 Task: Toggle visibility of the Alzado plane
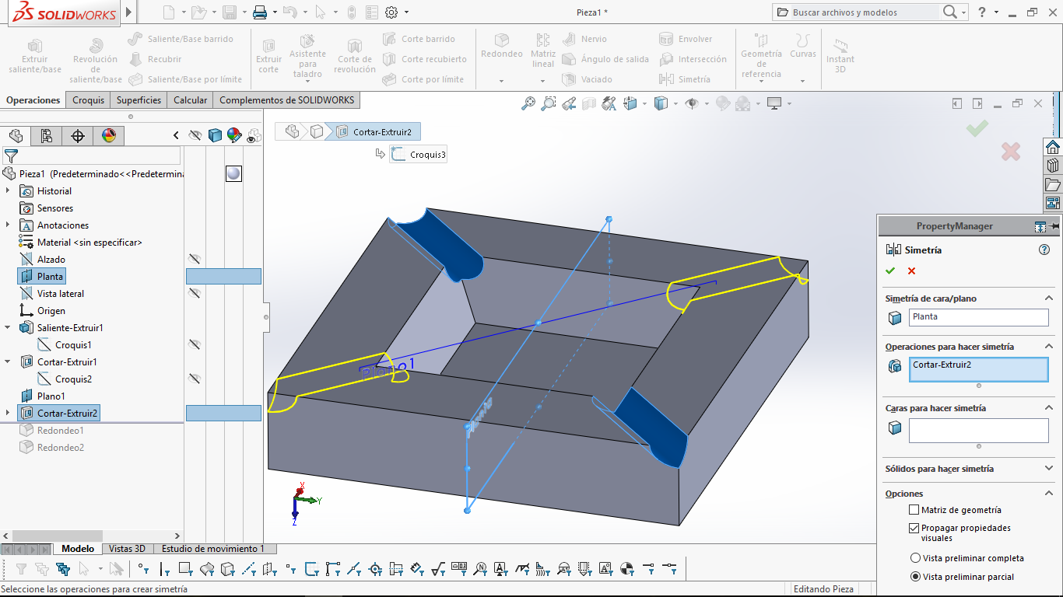pos(195,259)
